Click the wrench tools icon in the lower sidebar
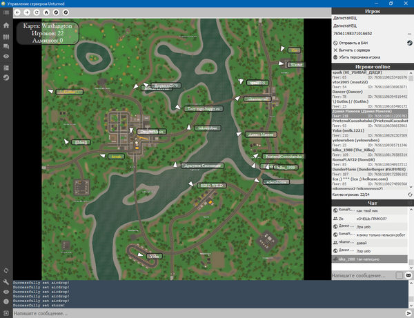The width and height of the screenshot is (414, 318). tap(6, 282)
